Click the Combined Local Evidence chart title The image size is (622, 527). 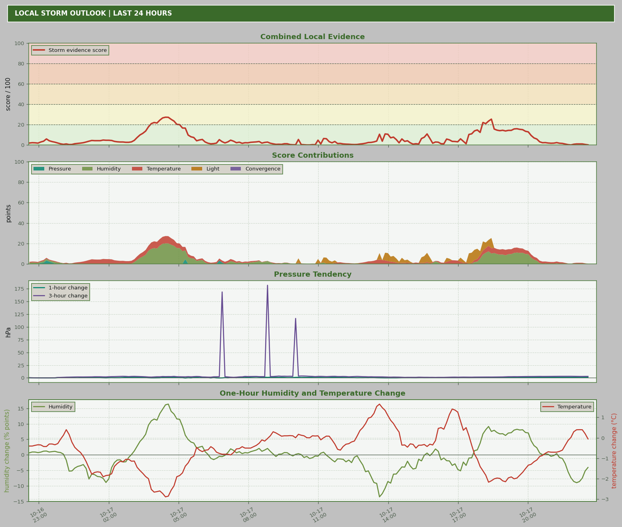pyautogui.click(x=313, y=37)
